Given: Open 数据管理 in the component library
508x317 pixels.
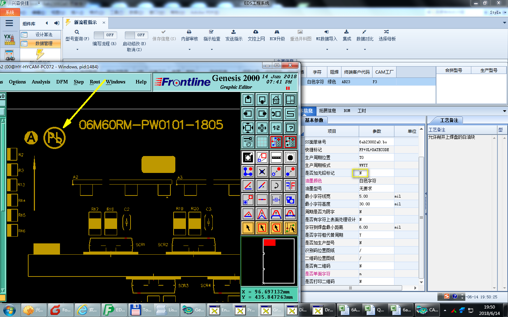Looking at the screenshot, I should pos(41,43).
